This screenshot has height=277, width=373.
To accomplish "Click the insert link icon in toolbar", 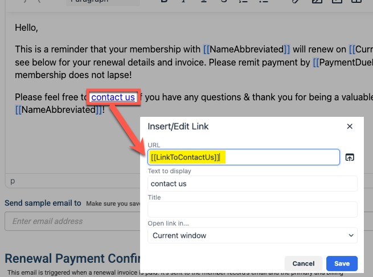I will pyautogui.click(x=295, y=1).
